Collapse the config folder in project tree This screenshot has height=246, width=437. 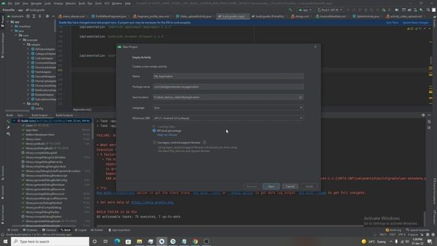pos(25,104)
